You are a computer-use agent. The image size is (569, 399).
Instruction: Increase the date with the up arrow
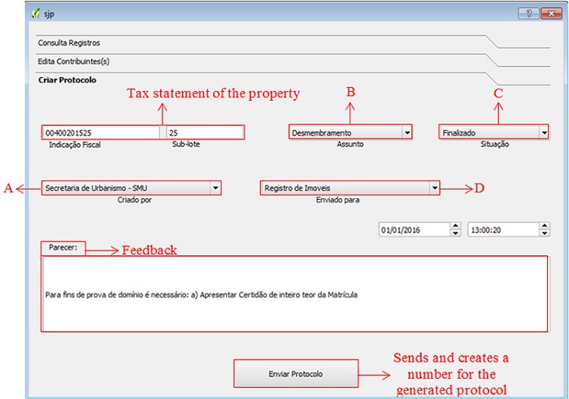point(455,227)
